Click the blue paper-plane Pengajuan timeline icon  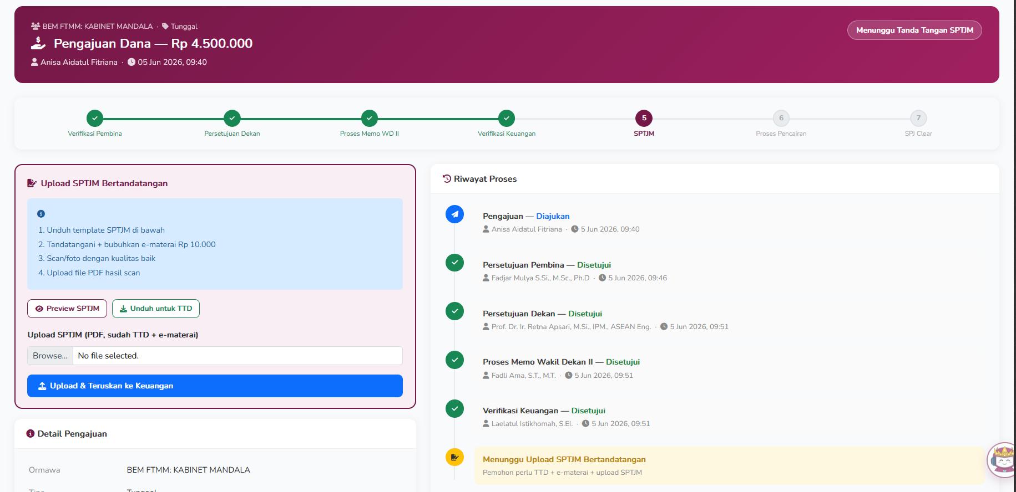point(454,214)
